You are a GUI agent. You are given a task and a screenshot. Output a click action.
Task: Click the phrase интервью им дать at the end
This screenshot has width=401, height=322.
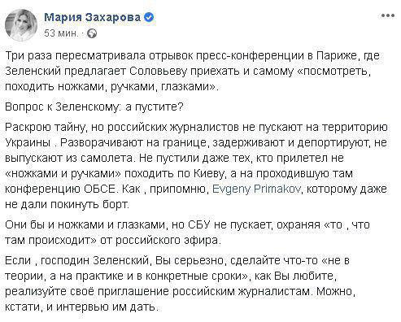107,307
